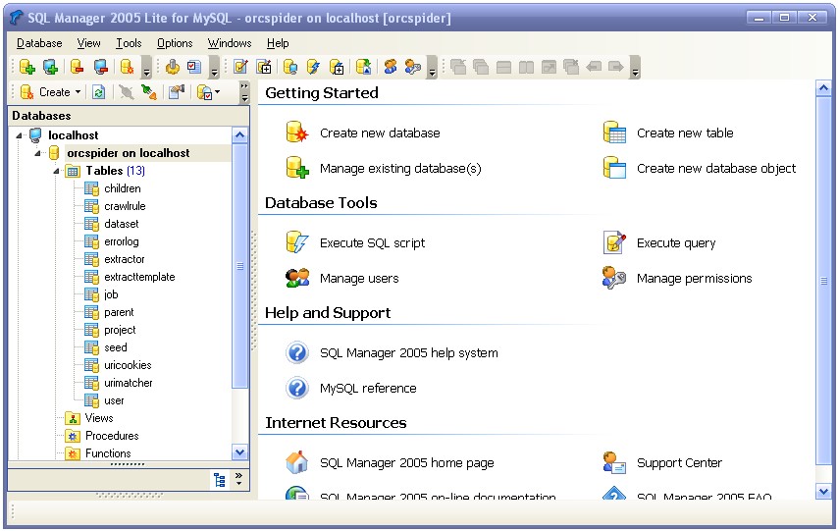Collapse the Tables node in the tree
This screenshot has height=531, width=838.
coord(56,171)
